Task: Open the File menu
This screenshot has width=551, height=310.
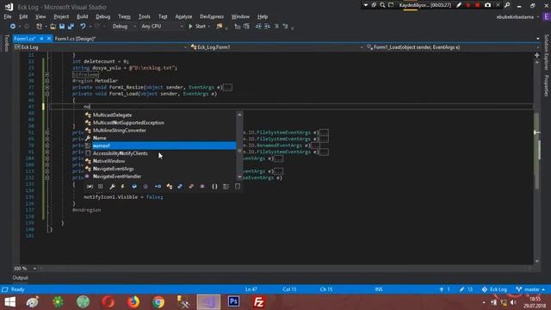Action: tap(8, 16)
